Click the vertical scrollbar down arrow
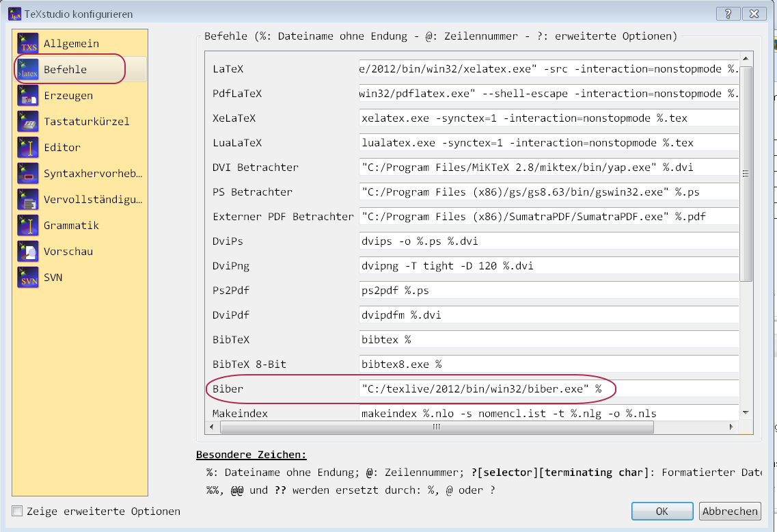 point(746,412)
